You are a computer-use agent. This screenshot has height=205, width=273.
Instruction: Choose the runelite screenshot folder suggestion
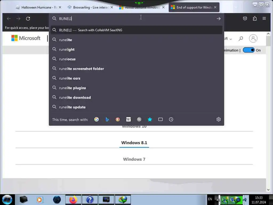[x=136, y=69]
